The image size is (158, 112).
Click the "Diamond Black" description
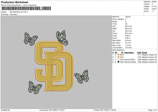(130, 62)
